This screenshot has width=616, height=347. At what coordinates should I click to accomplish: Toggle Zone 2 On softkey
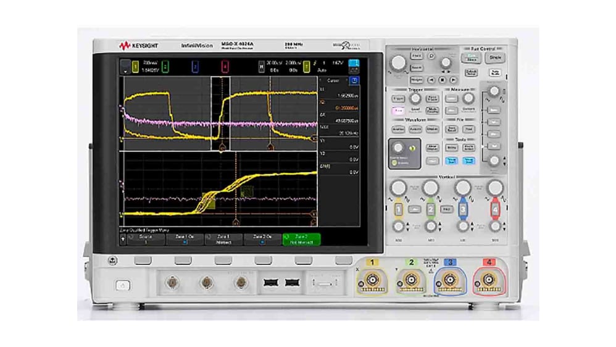(264, 240)
